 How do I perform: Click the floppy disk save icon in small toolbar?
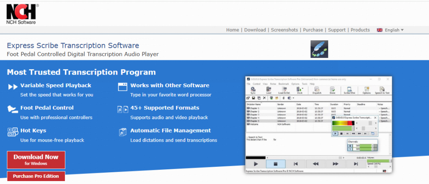pos(253,98)
